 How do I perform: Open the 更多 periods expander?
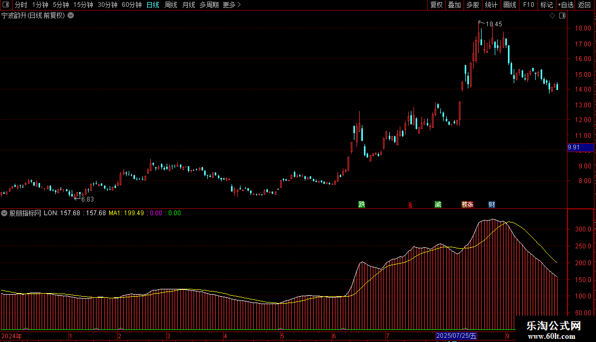coord(232,5)
